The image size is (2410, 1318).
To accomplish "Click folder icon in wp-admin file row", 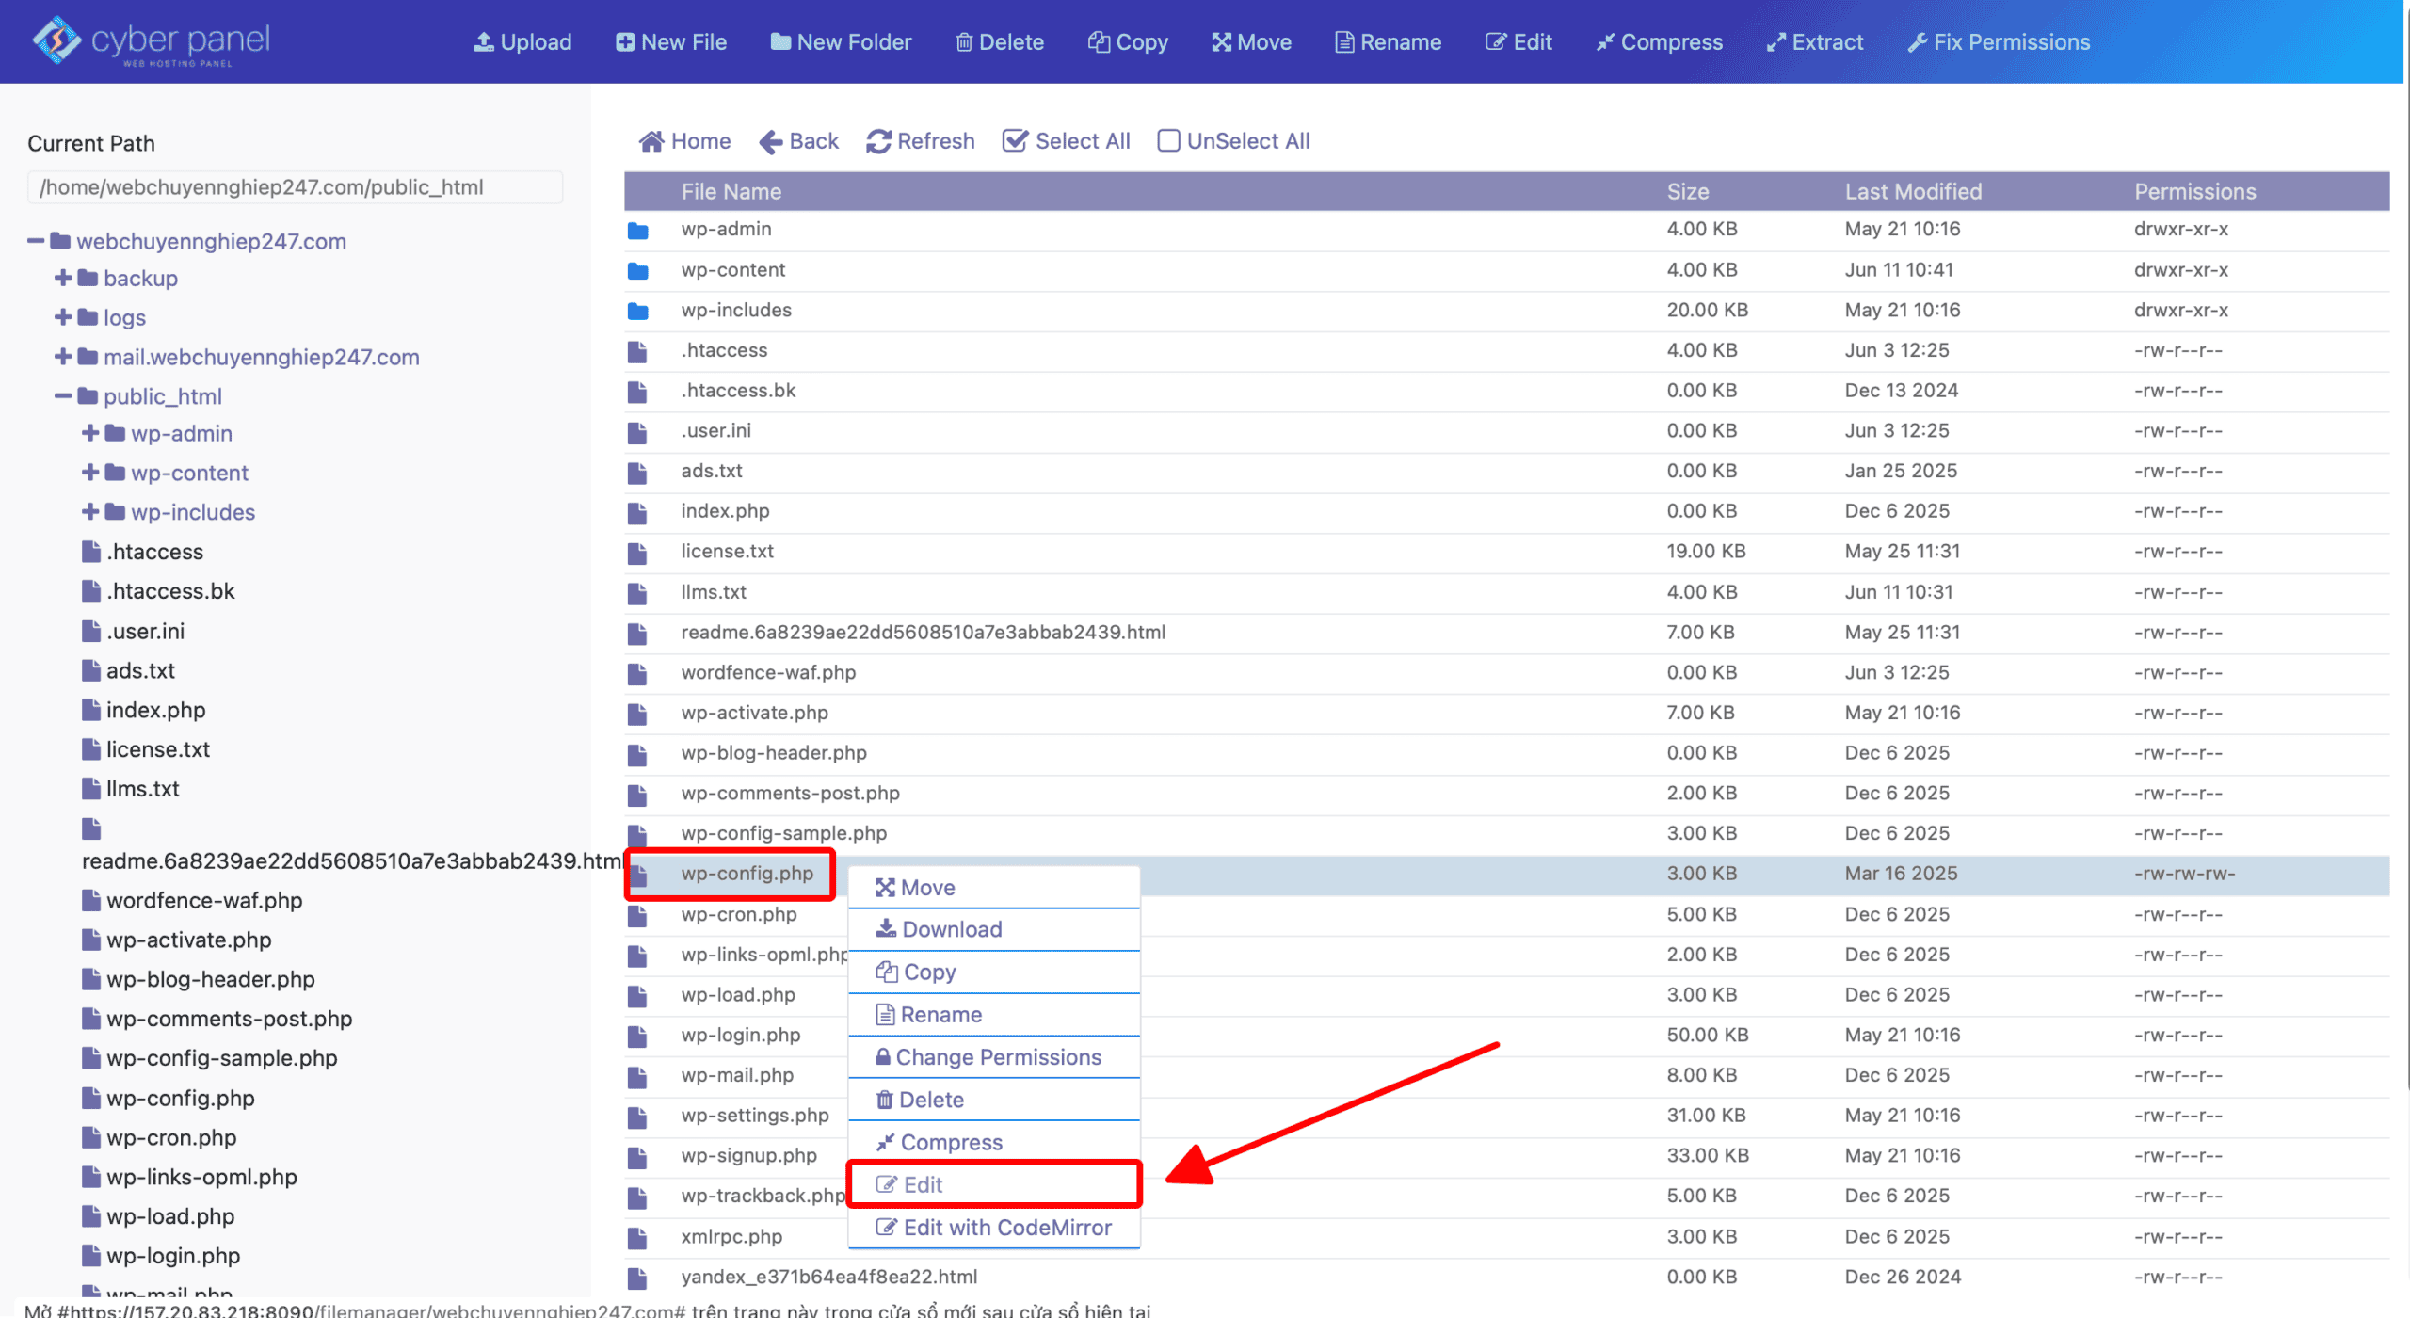I will (638, 230).
